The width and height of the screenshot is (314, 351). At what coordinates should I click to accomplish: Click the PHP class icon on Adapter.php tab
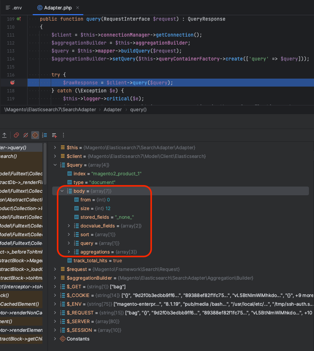(x=39, y=7)
